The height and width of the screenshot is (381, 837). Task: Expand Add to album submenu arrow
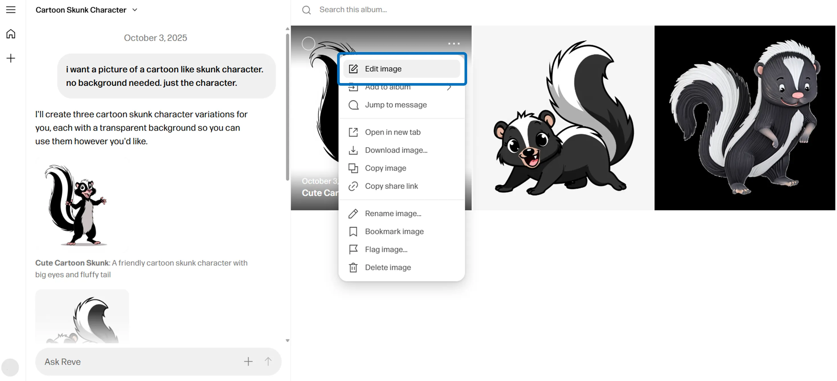[449, 88]
